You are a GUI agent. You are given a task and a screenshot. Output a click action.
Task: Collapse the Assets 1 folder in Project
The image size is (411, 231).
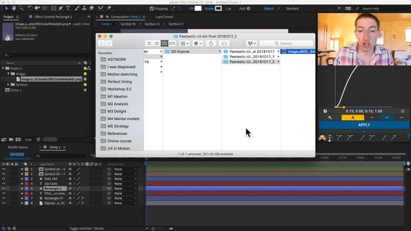(3, 69)
